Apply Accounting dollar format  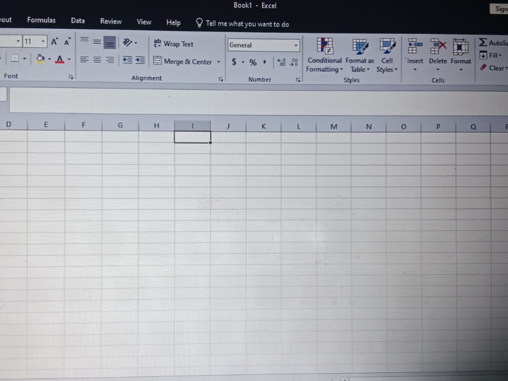pyautogui.click(x=234, y=62)
